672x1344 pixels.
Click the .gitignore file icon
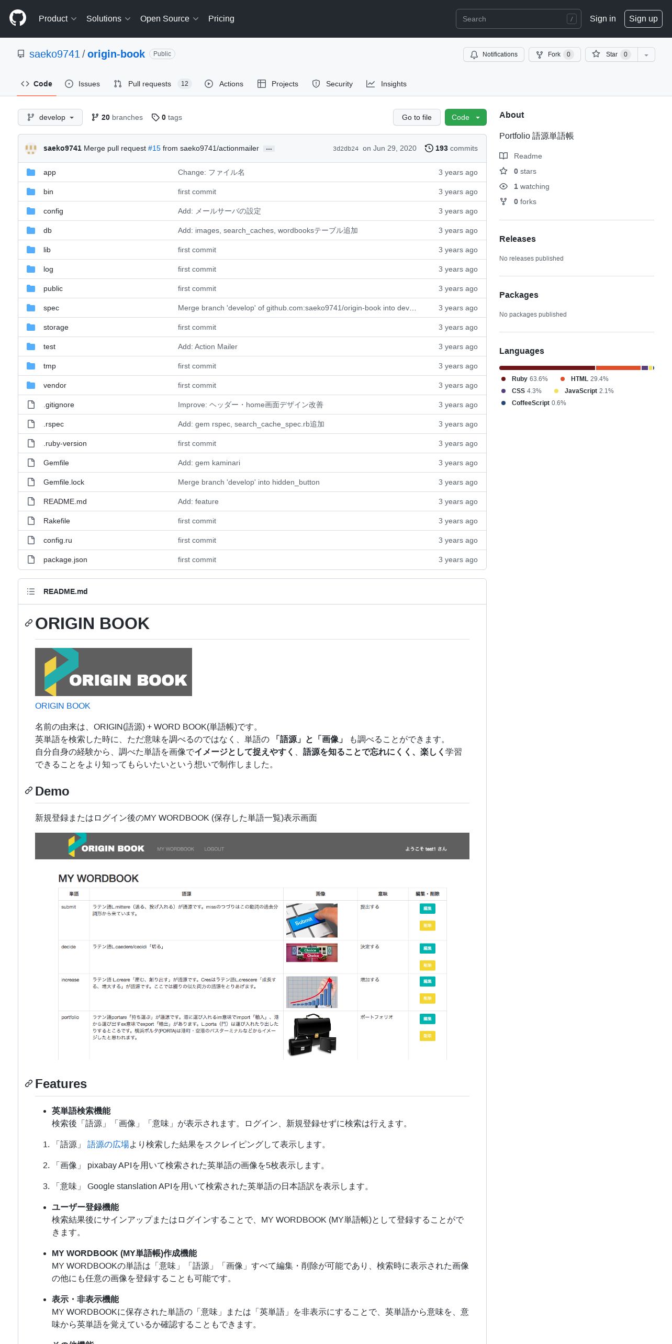pyautogui.click(x=31, y=405)
